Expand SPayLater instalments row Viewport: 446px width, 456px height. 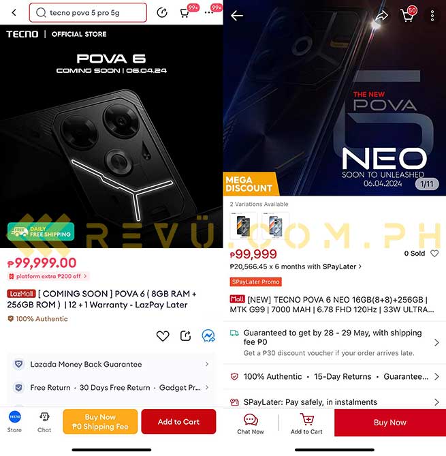pyautogui.click(x=334, y=402)
